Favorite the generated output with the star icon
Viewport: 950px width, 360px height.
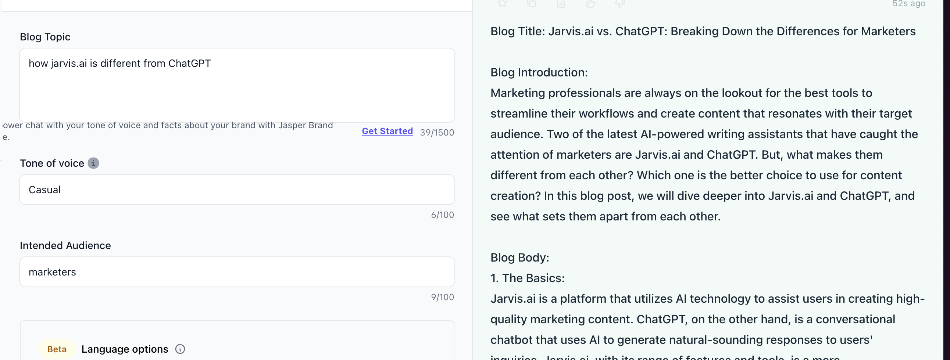pos(502,4)
